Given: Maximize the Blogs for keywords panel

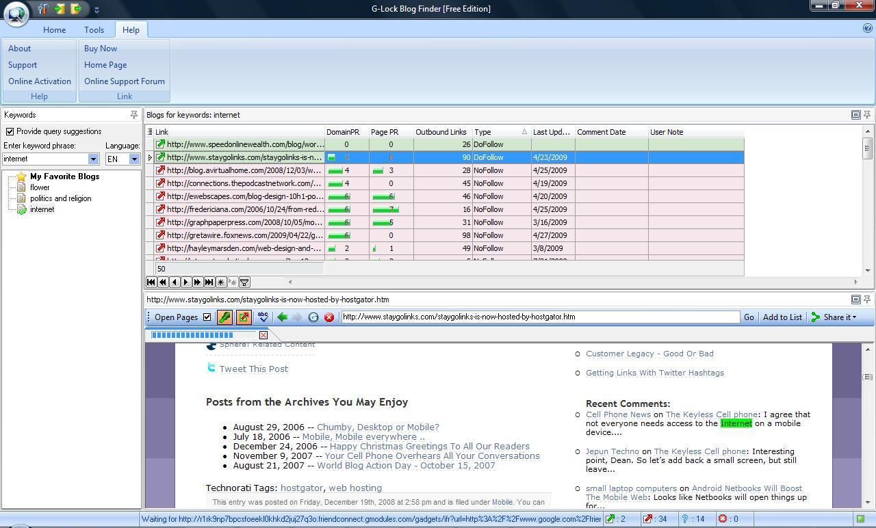Looking at the screenshot, I should point(855,115).
